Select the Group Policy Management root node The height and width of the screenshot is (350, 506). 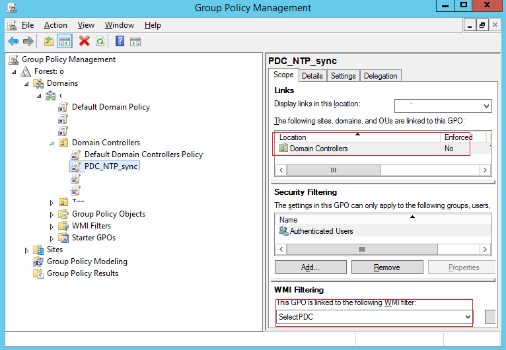tap(69, 59)
